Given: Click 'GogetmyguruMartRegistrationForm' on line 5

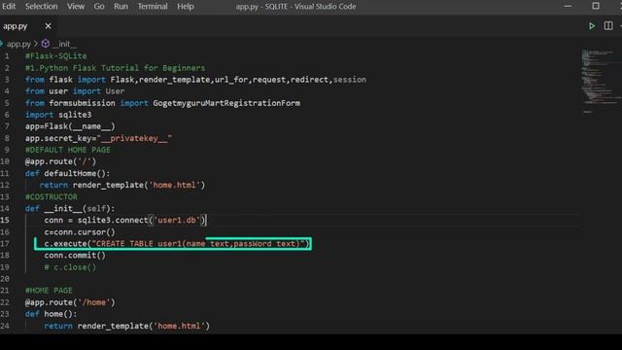Looking at the screenshot, I should coord(226,103).
